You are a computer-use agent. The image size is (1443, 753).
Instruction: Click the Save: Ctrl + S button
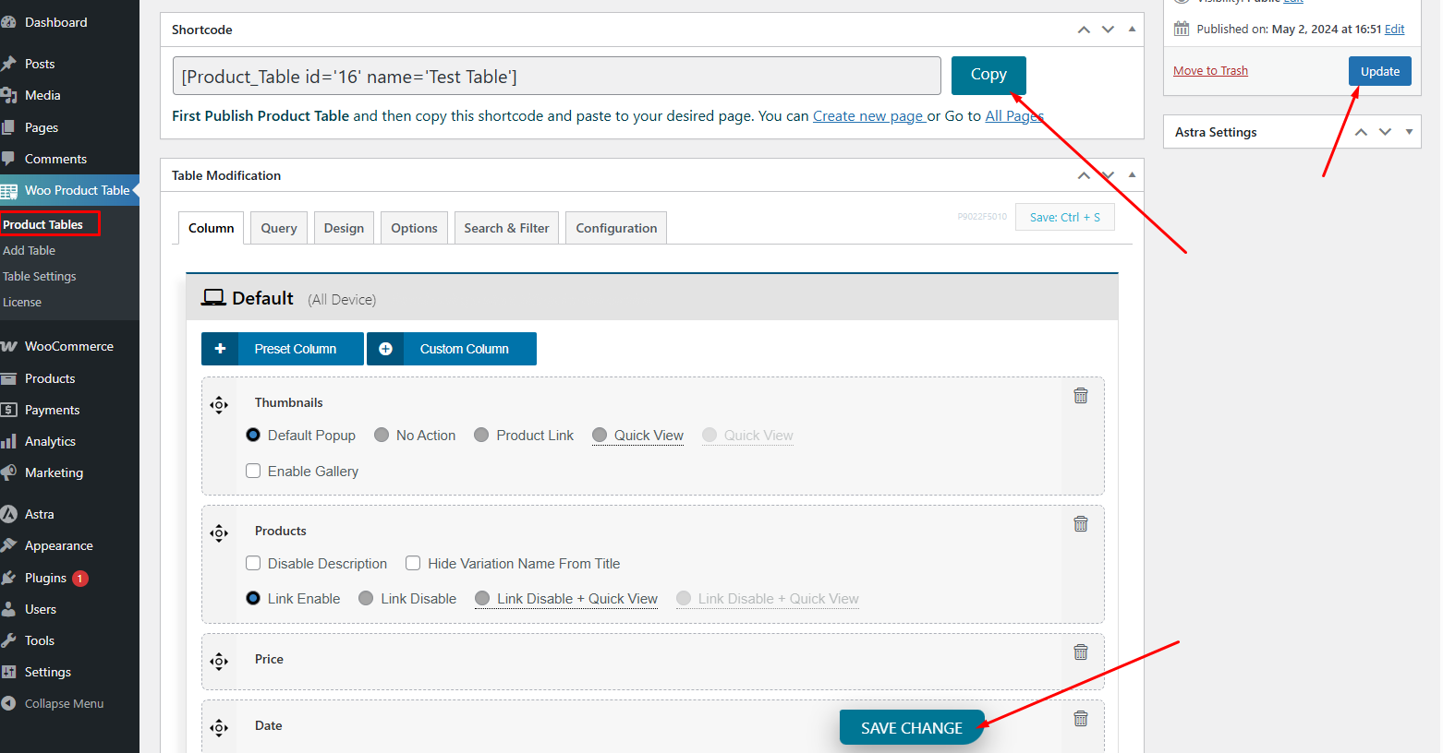tap(1065, 217)
